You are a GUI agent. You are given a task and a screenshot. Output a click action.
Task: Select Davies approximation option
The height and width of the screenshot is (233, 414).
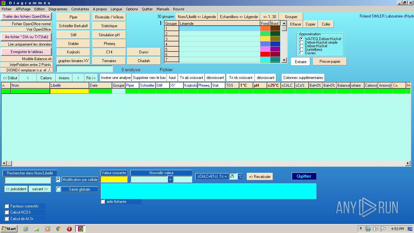[x=302, y=53]
